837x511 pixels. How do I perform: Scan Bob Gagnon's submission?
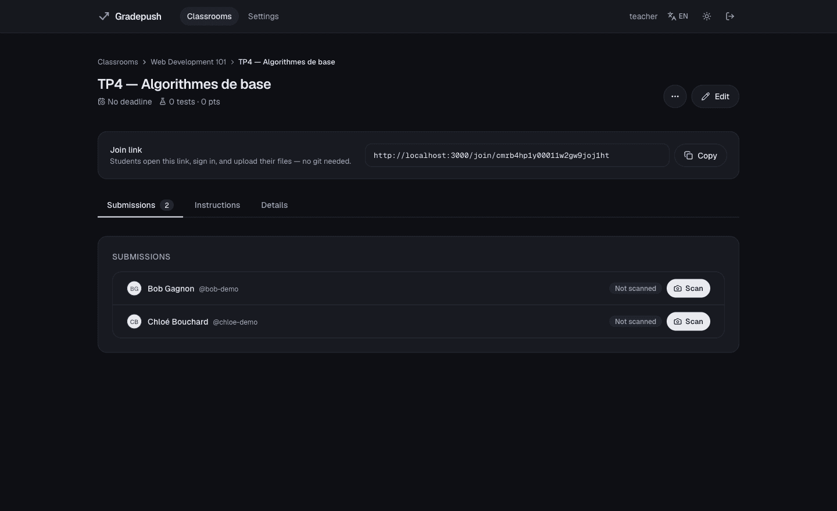point(688,289)
